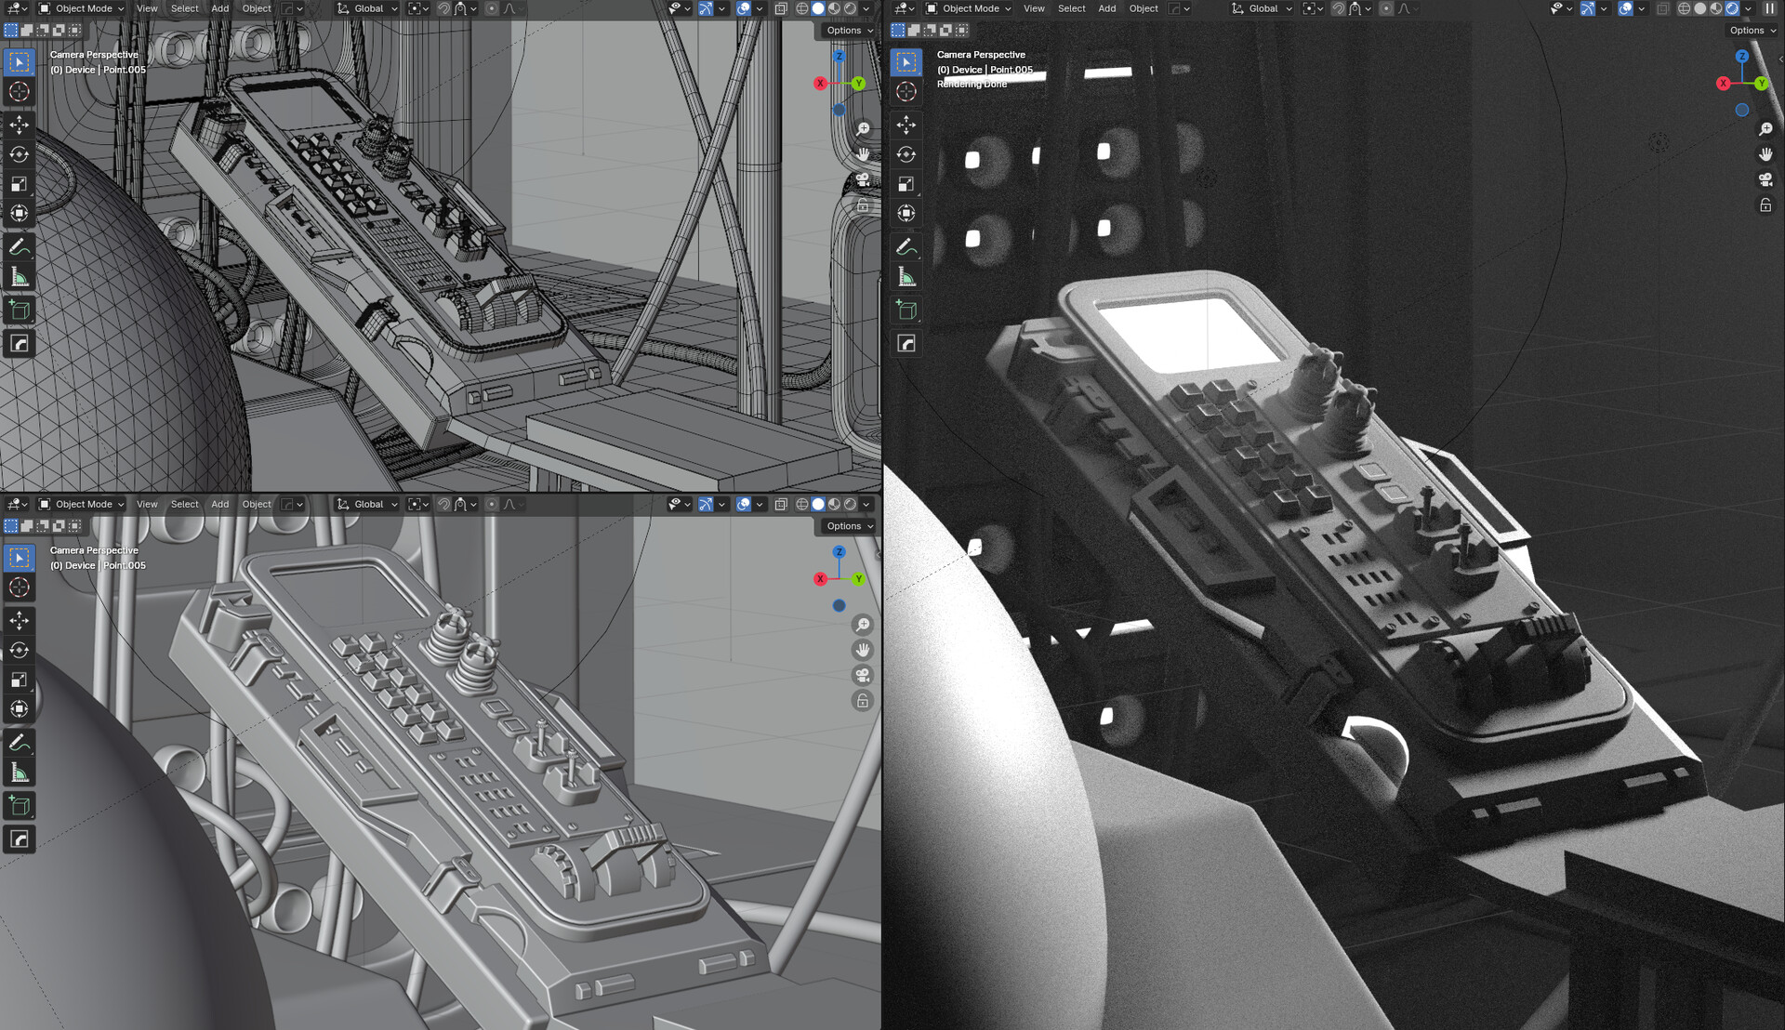Toggle lock camera to view in right viewport
Screen dimensions: 1785x1030
tap(1765, 205)
